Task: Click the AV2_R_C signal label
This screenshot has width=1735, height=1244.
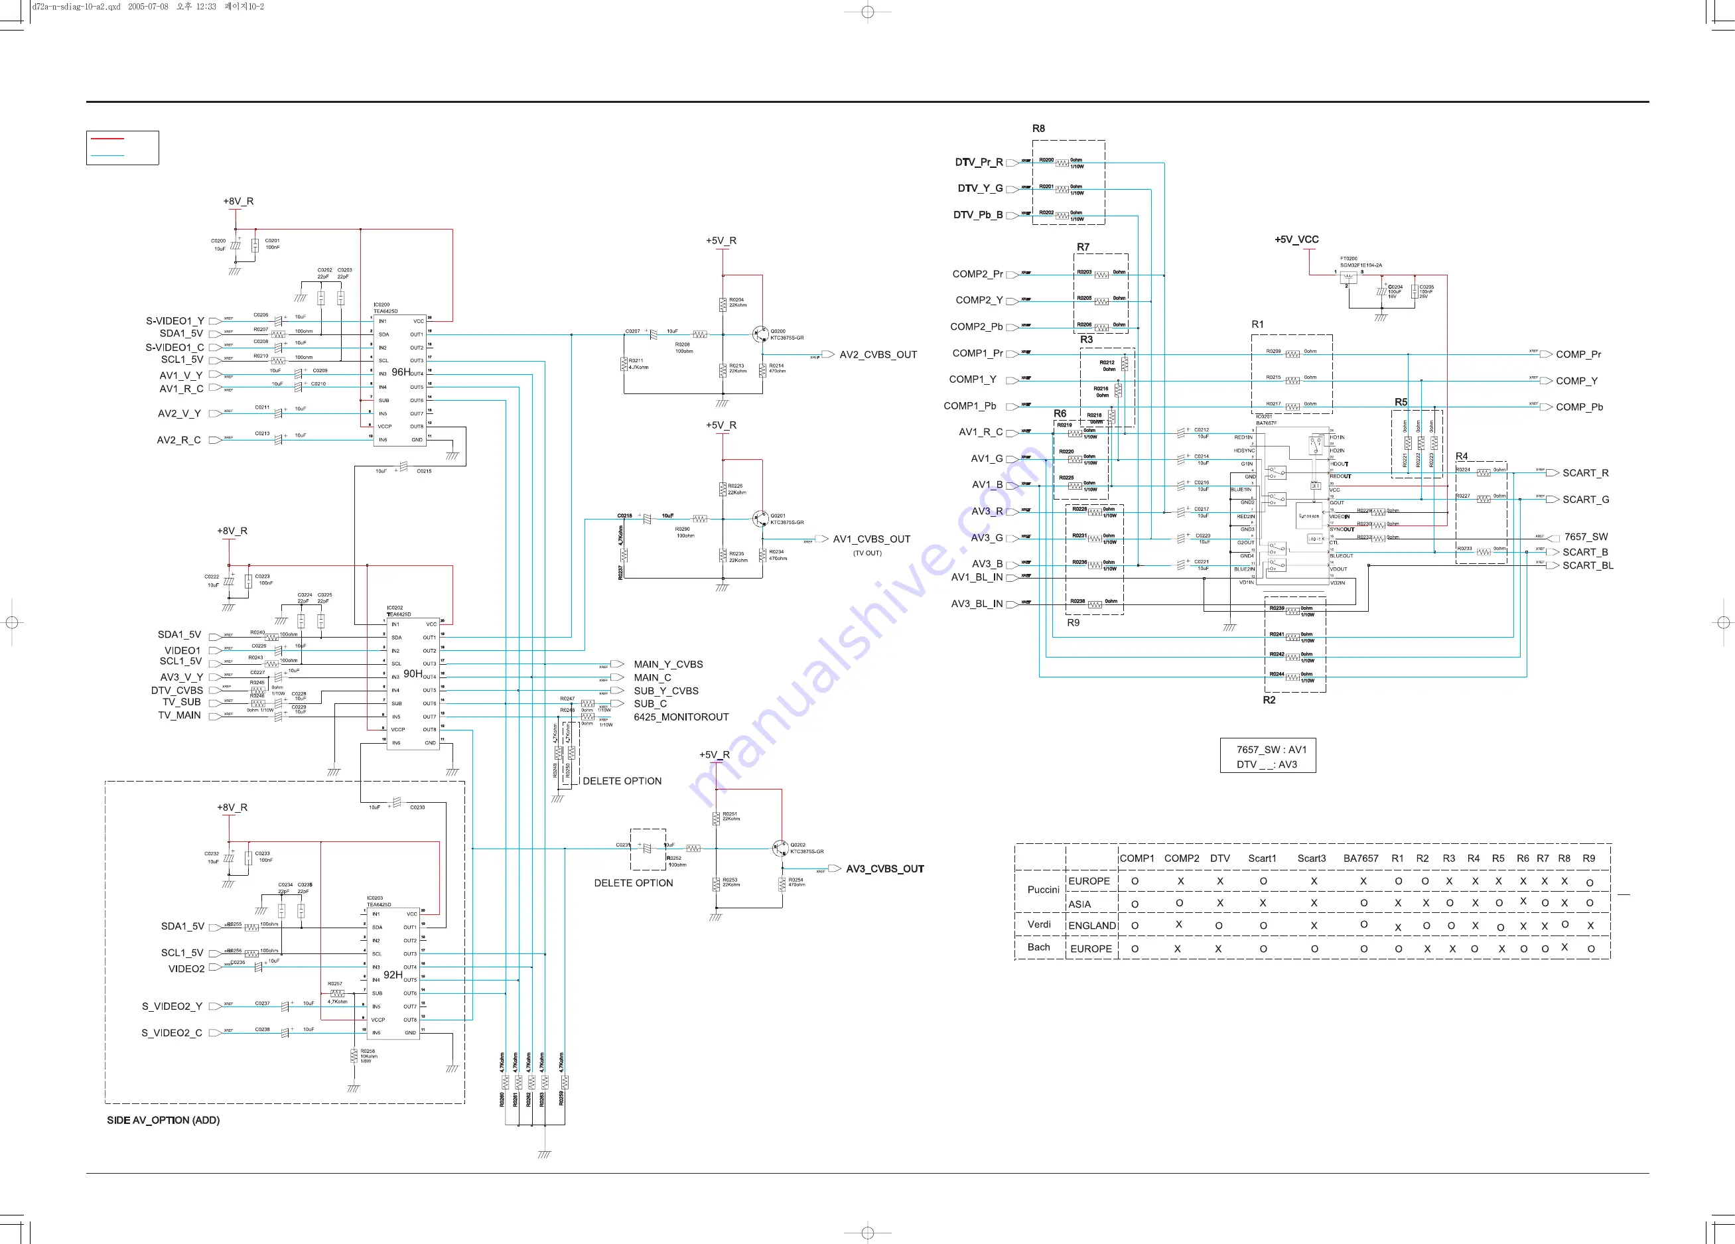Action: (x=179, y=440)
